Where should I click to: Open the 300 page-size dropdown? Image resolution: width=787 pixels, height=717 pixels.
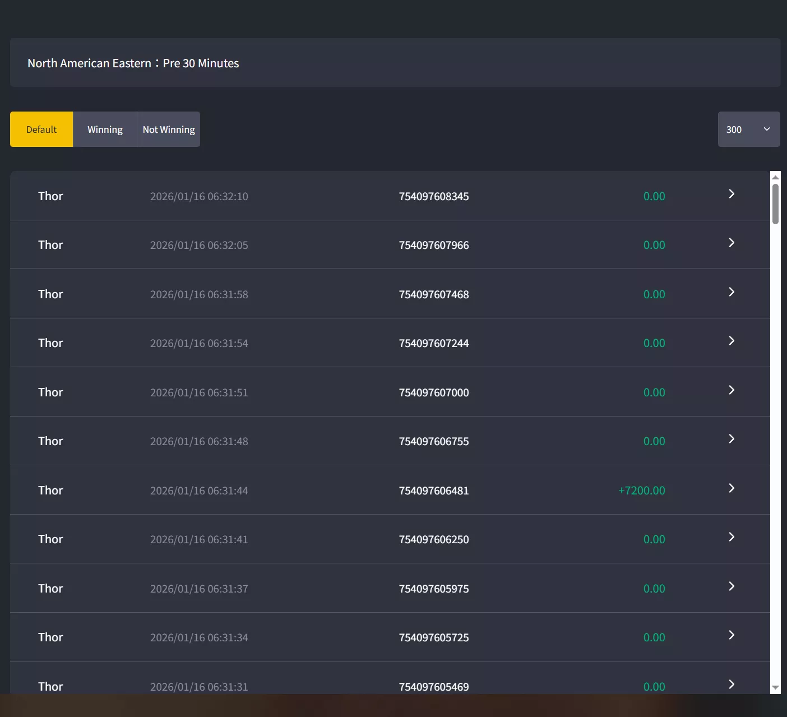[749, 129]
